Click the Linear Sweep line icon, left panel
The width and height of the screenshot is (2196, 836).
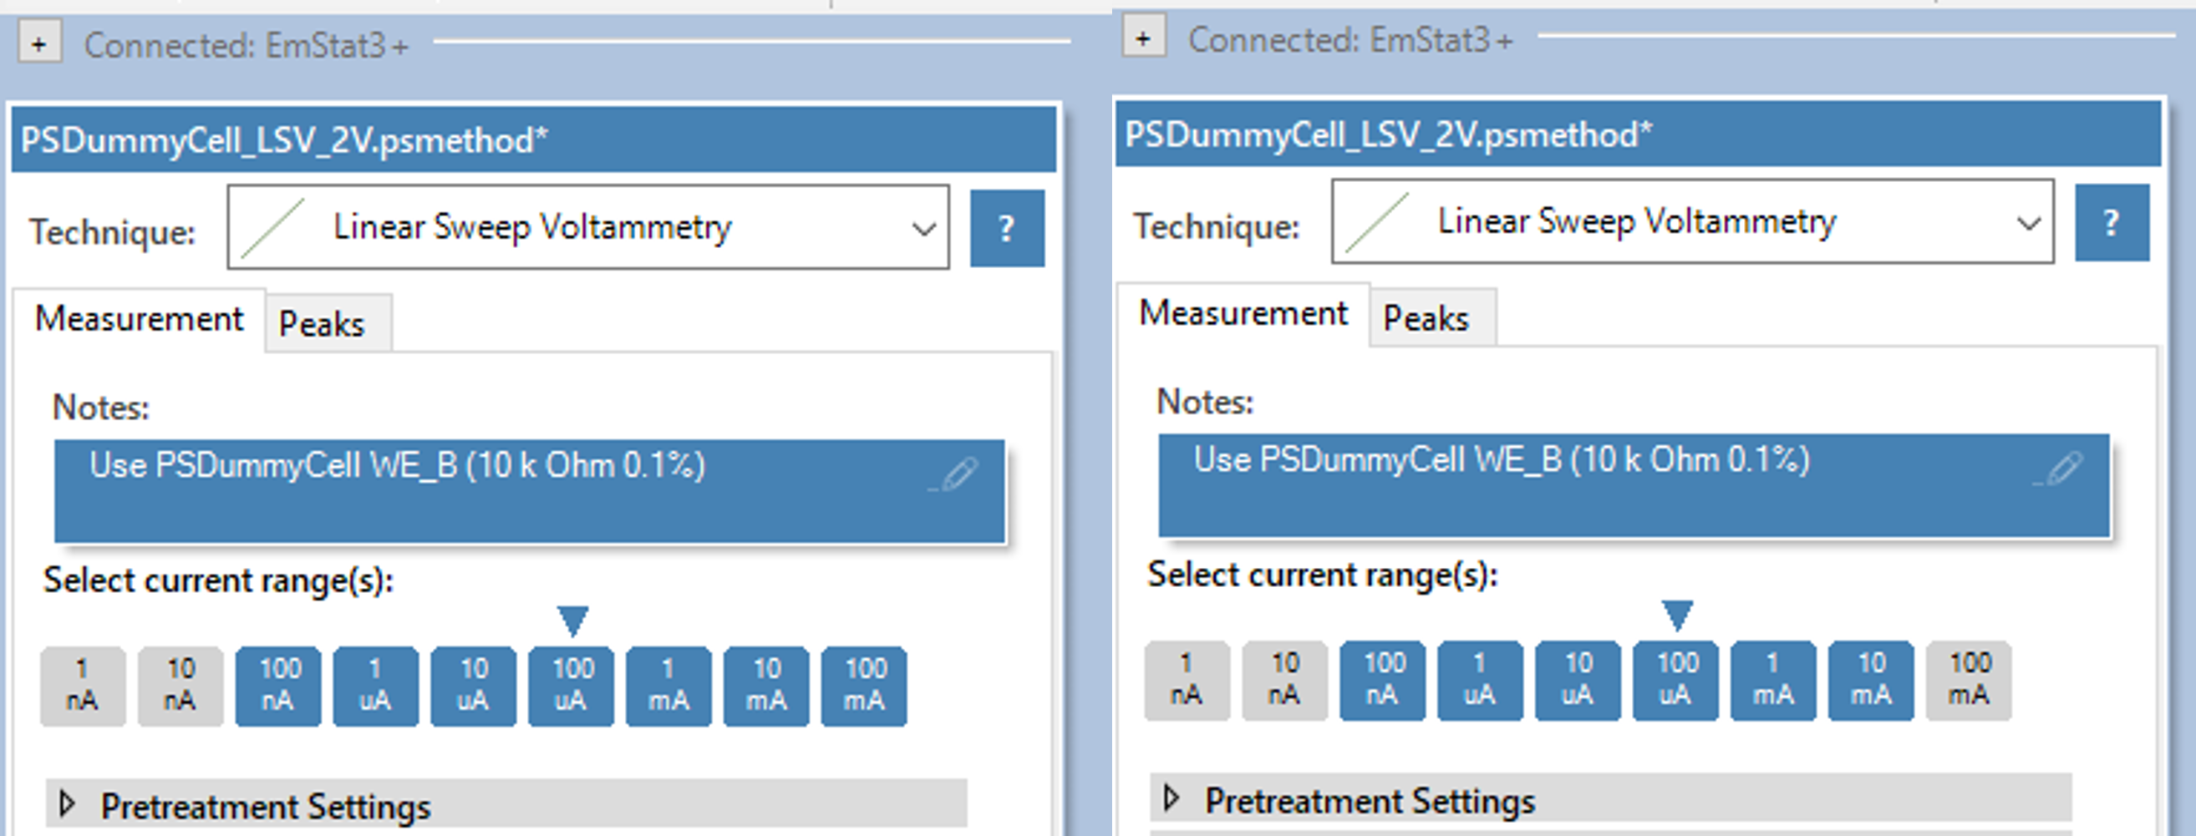272,228
